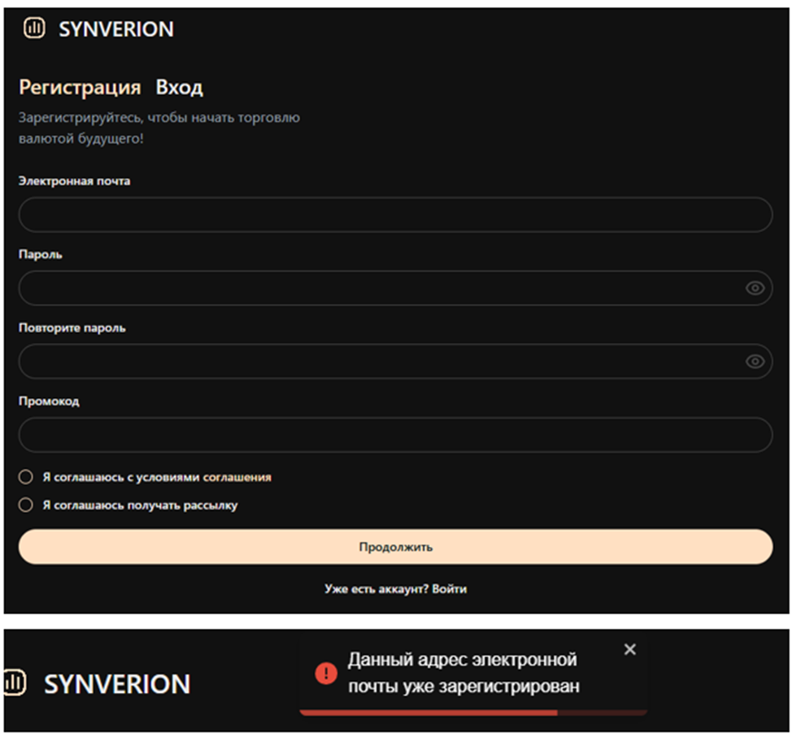Screen dimensions: 792x736
Task: Click the Synverion logo icon in header
Action: tap(34, 28)
